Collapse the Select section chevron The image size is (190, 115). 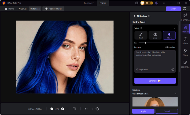[175, 28]
